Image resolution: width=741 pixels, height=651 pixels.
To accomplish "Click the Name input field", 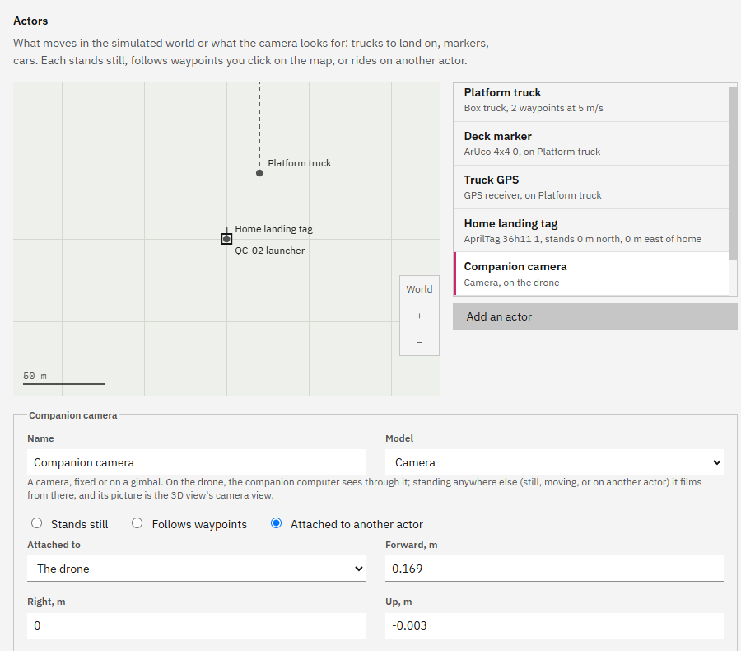I will (x=196, y=462).
